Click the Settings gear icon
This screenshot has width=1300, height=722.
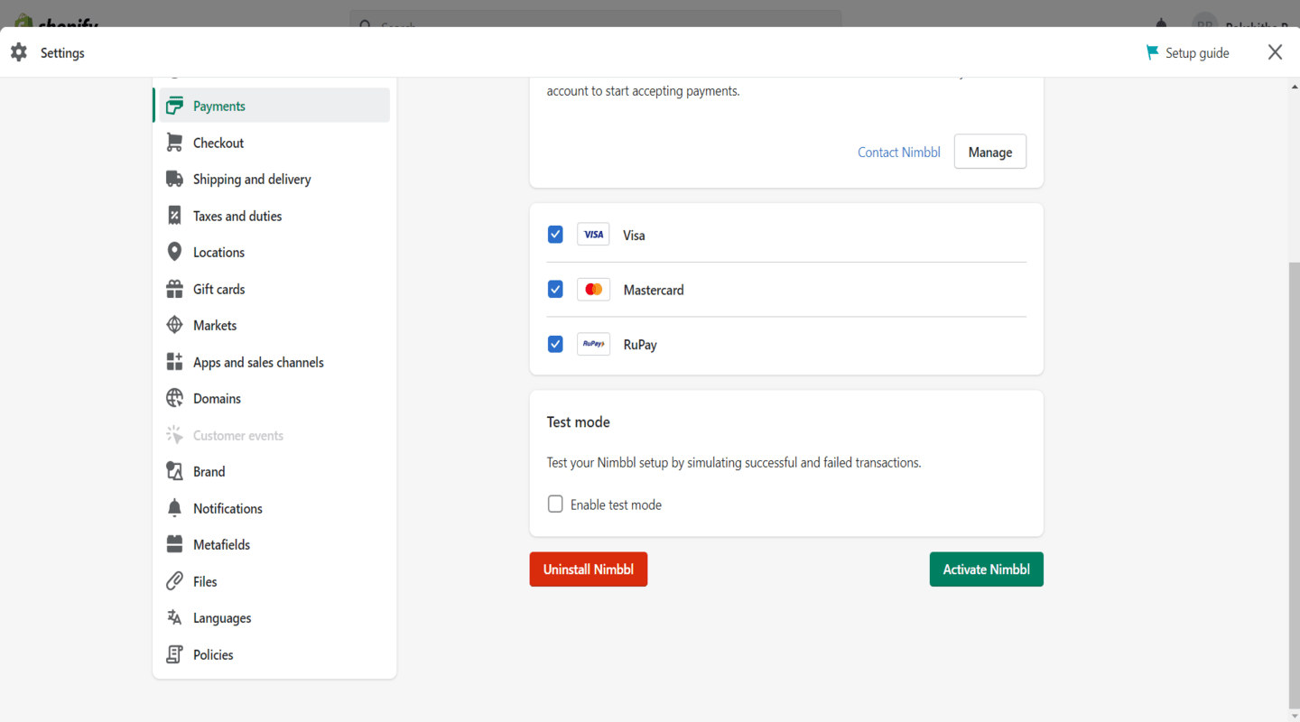19,52
